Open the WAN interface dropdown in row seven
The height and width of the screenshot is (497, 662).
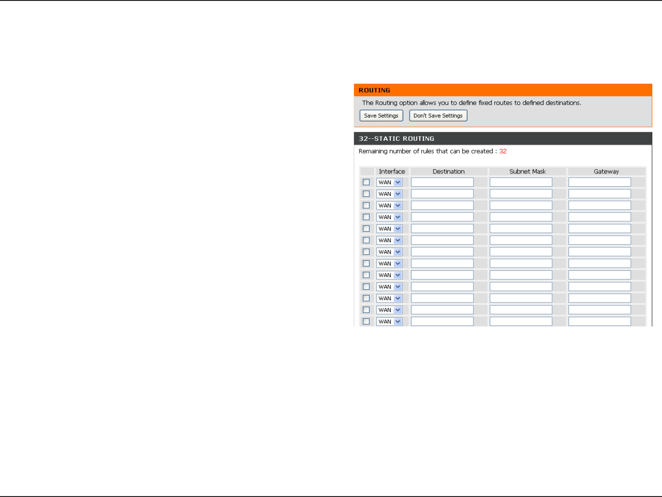389,252
